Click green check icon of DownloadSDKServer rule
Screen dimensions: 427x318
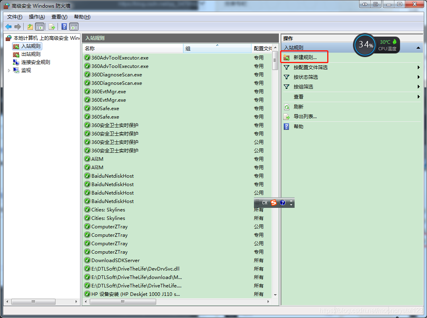87,261
